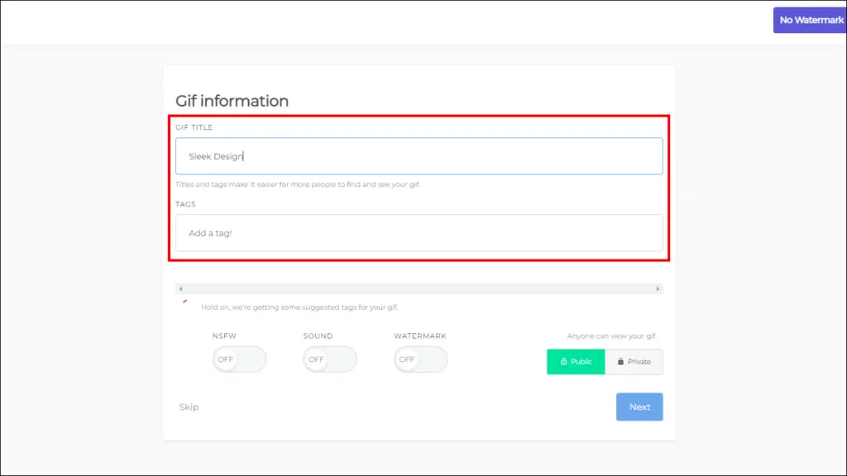Click the Next button
Image resolution: width=847 pixels, height=476 pixels.
[x=639, y=407]
